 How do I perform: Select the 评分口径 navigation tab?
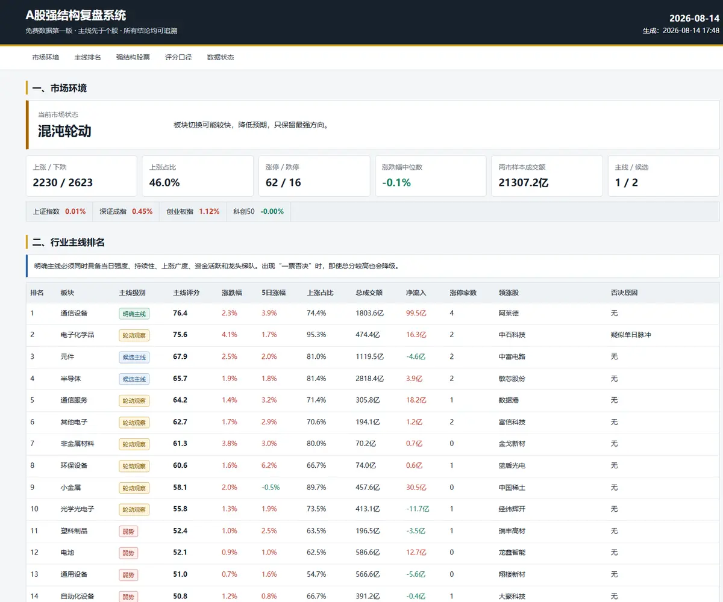tap(178, 58)
